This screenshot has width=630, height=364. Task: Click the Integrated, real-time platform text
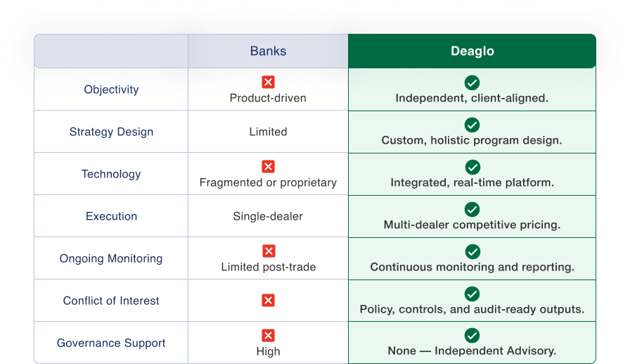[x=472, y=182]
